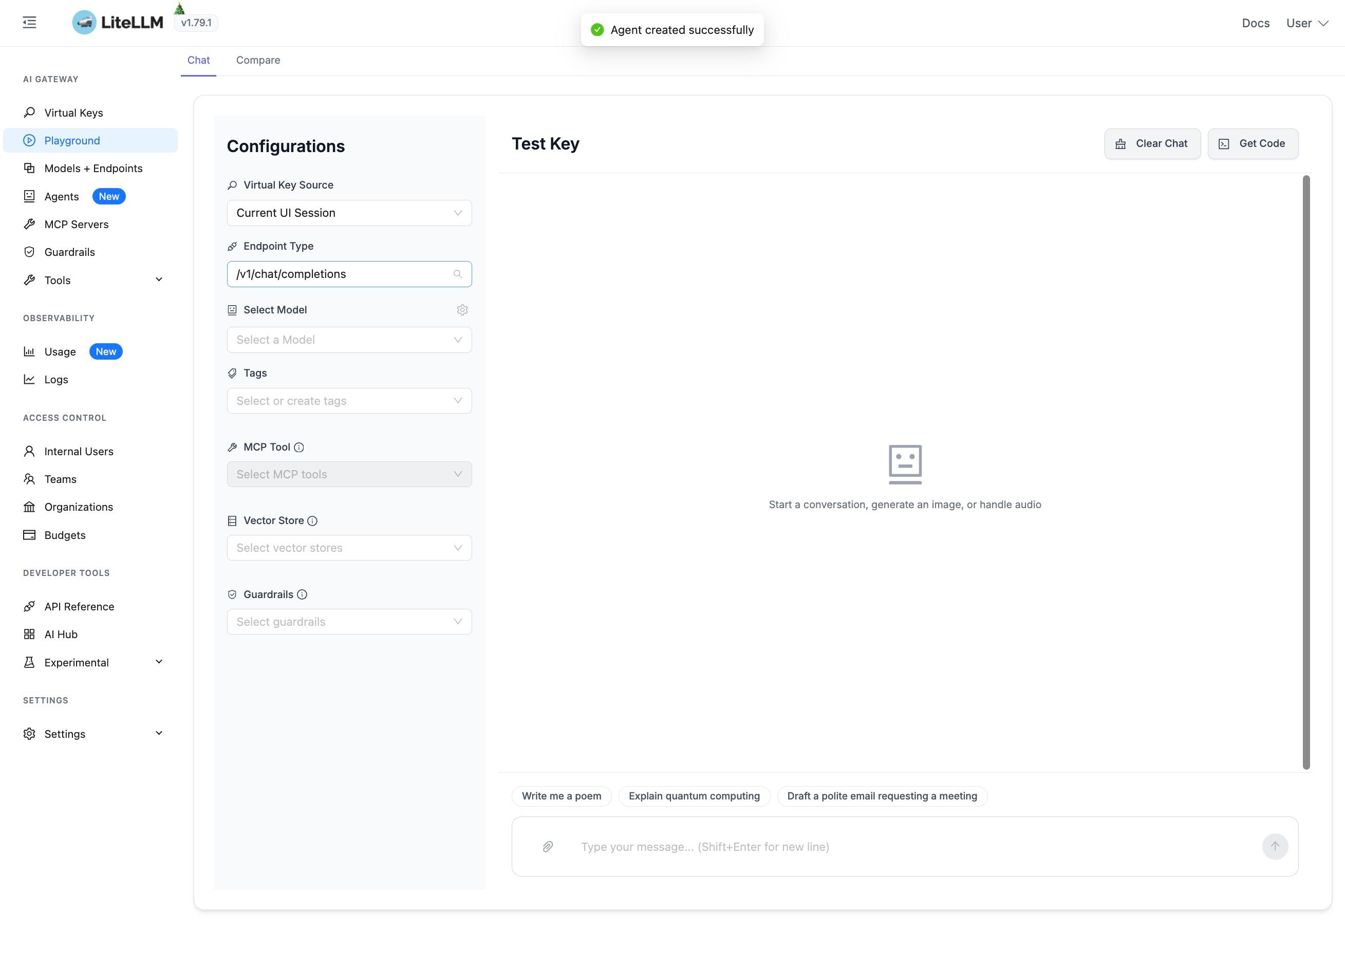Viewport: 1345px width, 968px height.
Task: Open the MCP Servers section
Action: tap(76, 224)
